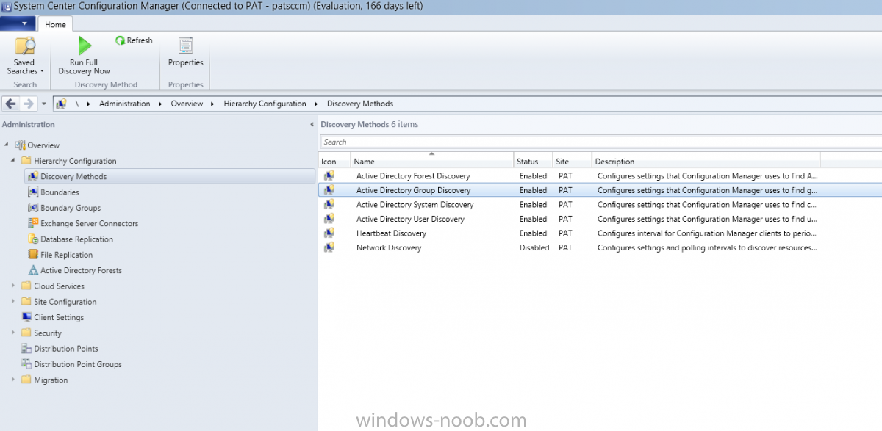Collapse the Hierarchy Configuration node
The image size is (882, 431).
[x=13, y=161]
